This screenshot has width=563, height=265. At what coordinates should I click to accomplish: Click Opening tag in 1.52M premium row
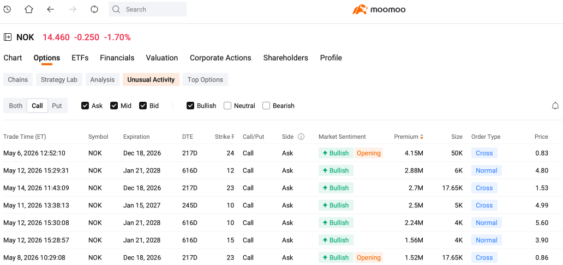click(369, 257)
